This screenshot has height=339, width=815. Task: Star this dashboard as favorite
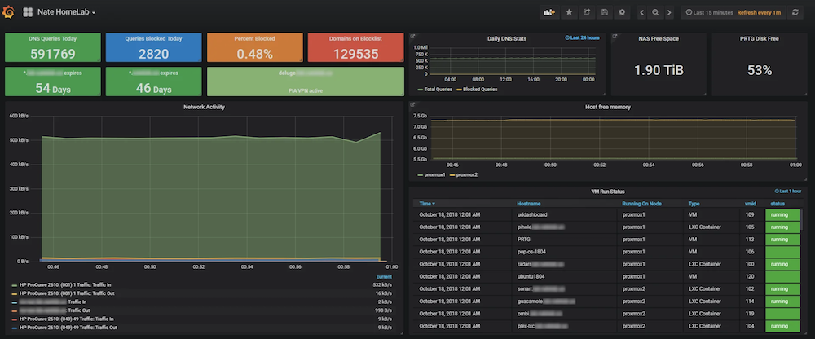point(569,12)
